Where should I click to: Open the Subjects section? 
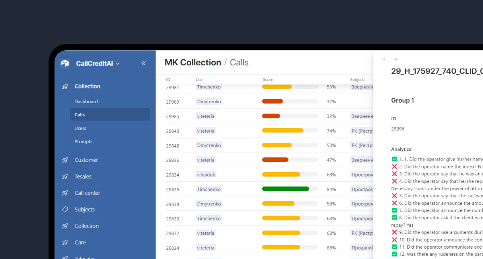(84, 210)
